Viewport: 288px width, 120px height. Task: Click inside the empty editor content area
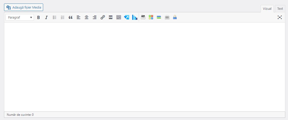145,67
